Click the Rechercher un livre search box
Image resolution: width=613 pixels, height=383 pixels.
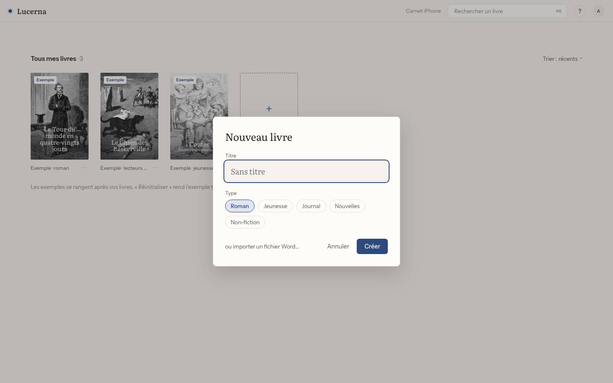tap(507, 11)
